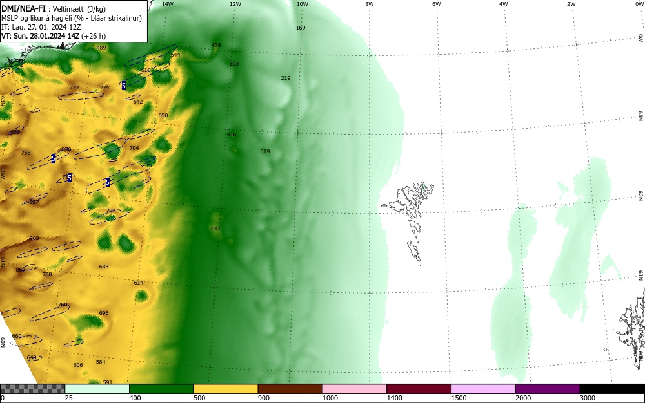Click the 14W longitude label
645x403 pixels.
[x=168, y=4]
